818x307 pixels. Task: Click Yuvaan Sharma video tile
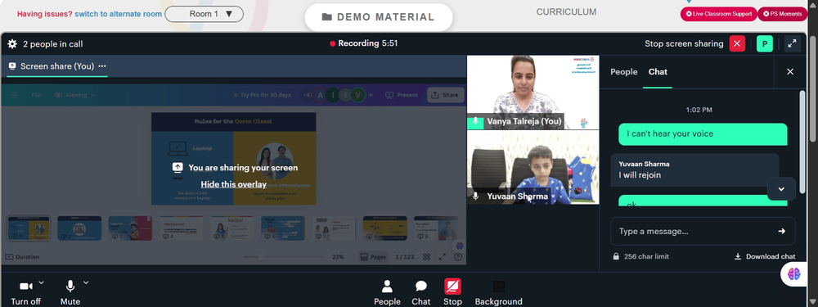[x=533, y=167]
